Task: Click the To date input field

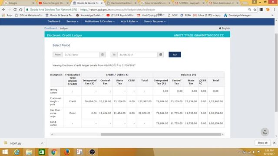Action: tap(137, 55)
